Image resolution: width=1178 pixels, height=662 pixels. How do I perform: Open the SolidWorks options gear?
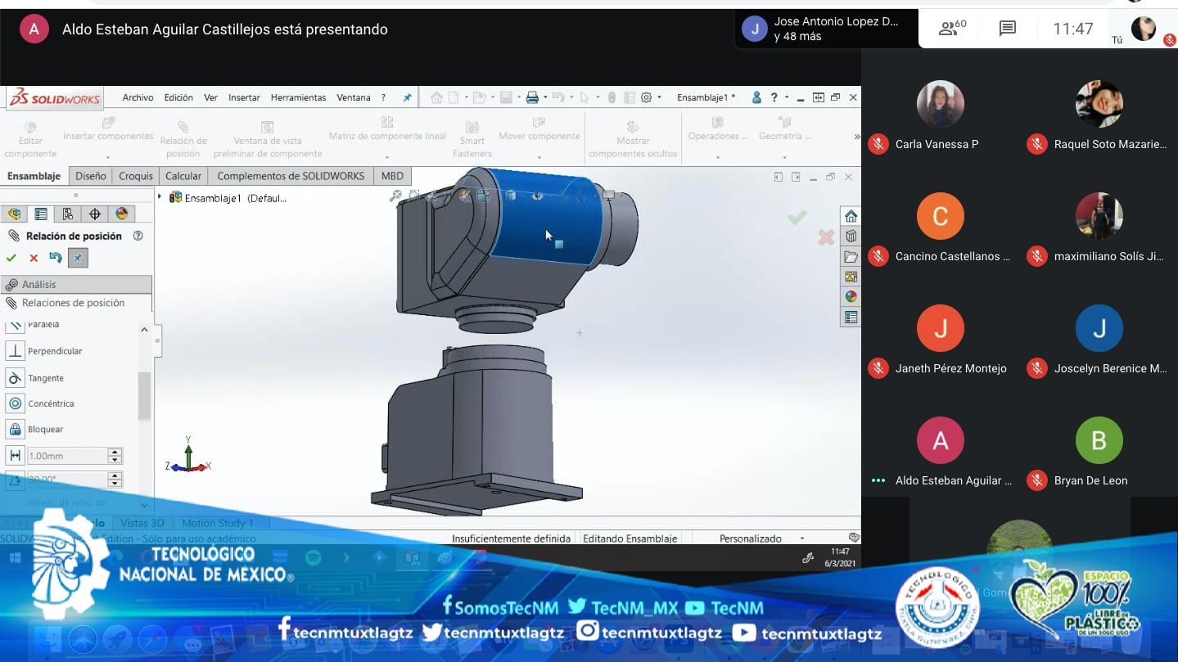(646, 97)
